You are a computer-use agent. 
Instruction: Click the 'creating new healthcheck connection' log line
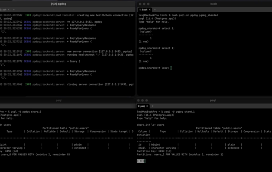pos(67,15)
